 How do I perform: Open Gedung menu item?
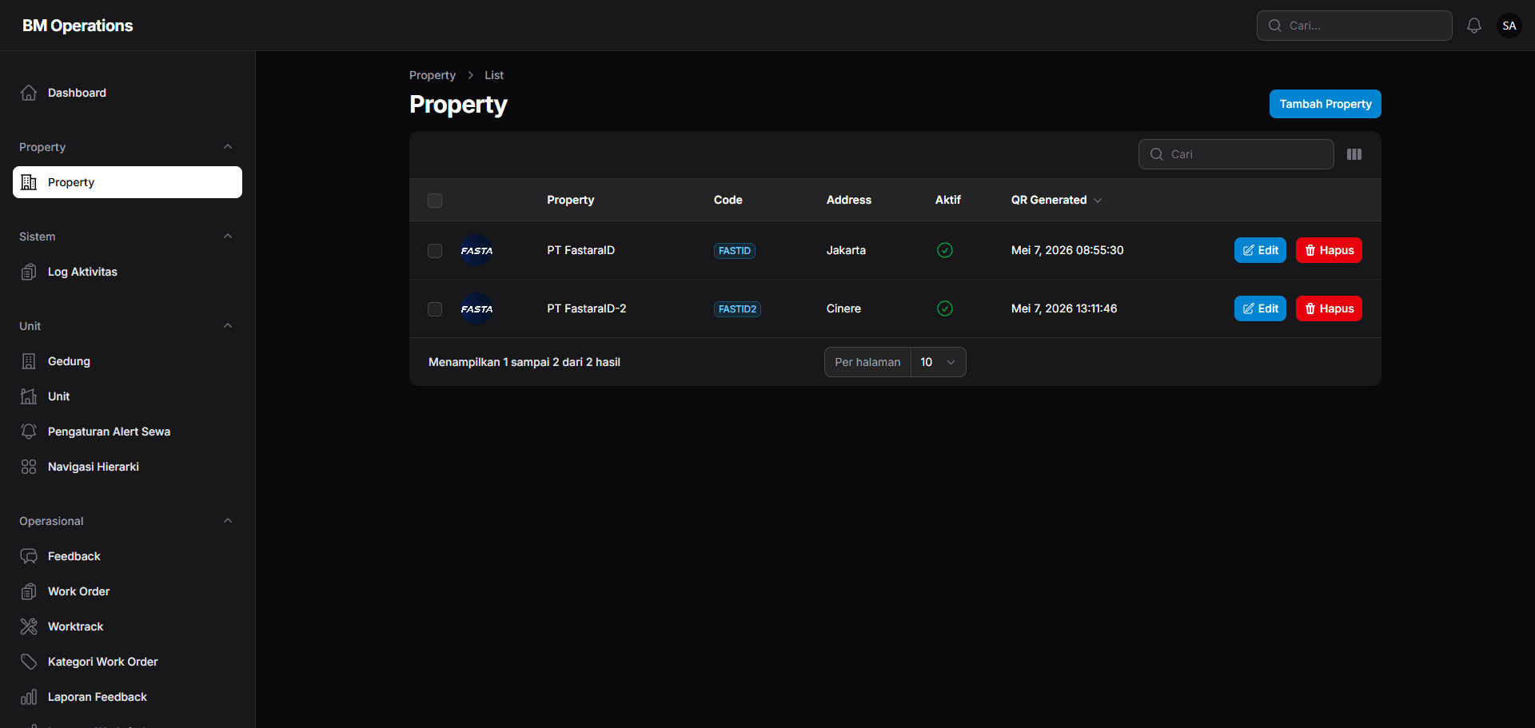click(127, 361)
